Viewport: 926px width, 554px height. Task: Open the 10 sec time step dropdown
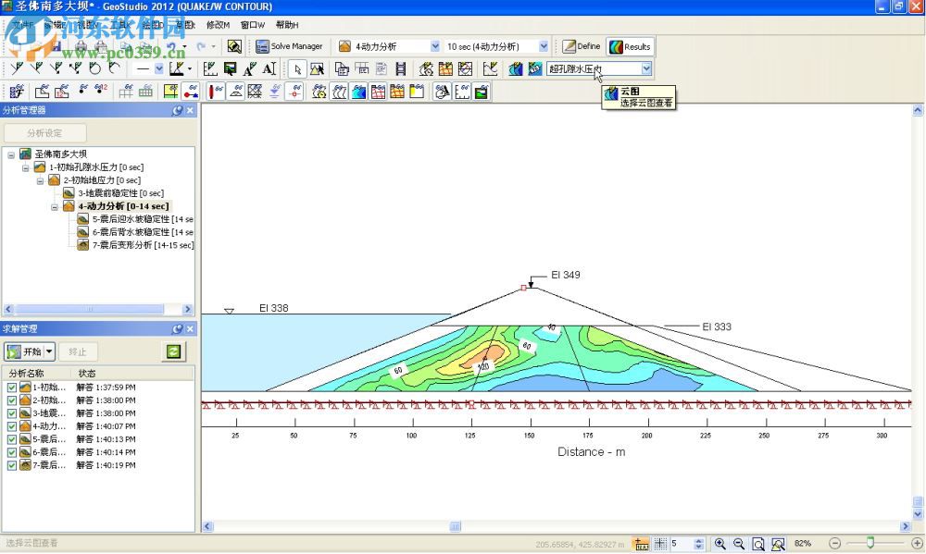[x=544, y=45]
